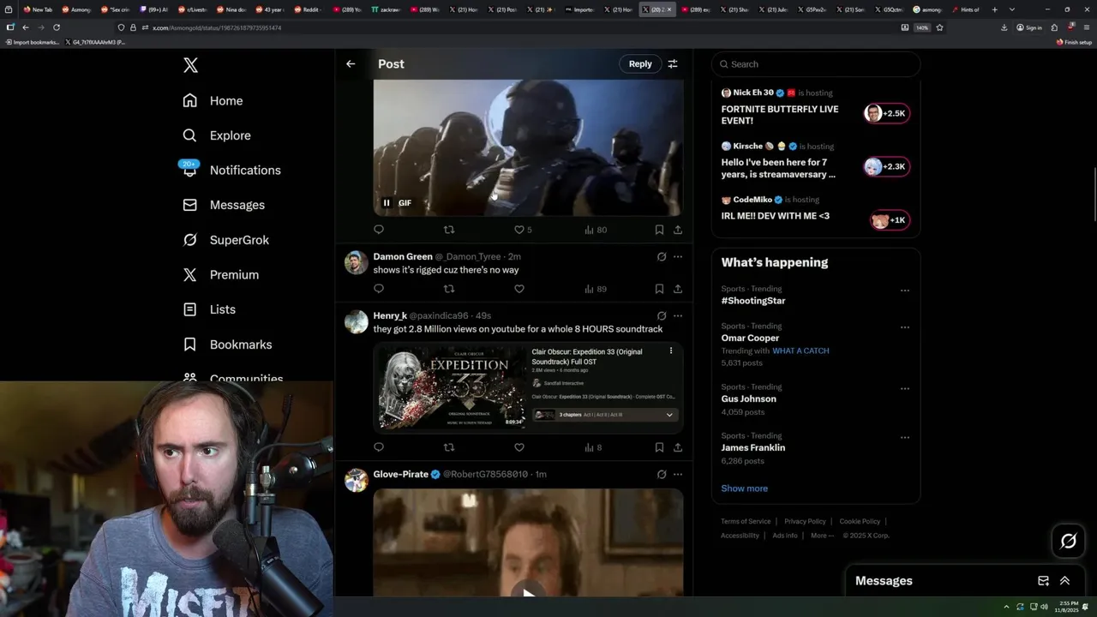Bookmark Henry_k's reply with 8 views
This screenshot has width=1097, height=617.
coord(659,447)
